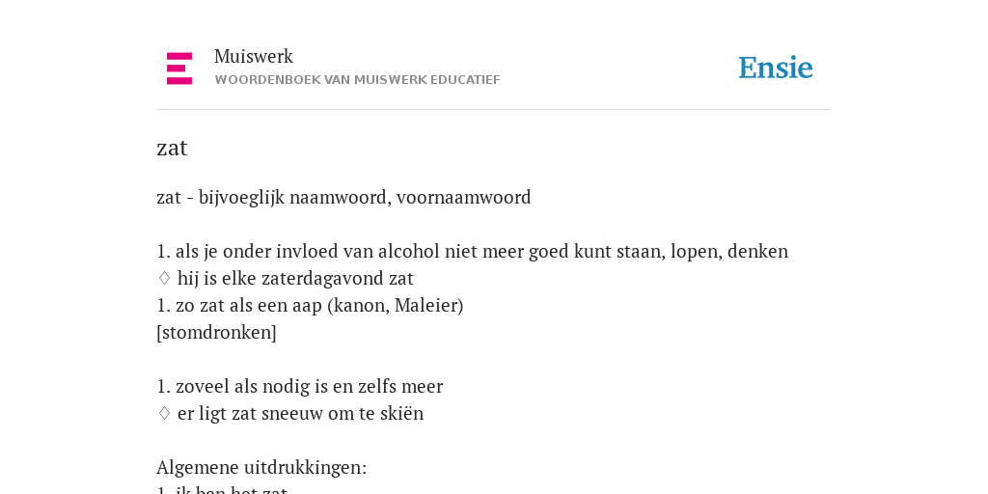The width and height of the screenshot is (988, 494).
Task: Click the diamond bullet before 'er ligt zat'
Action: pyautogui.click(x=164, y=413)
